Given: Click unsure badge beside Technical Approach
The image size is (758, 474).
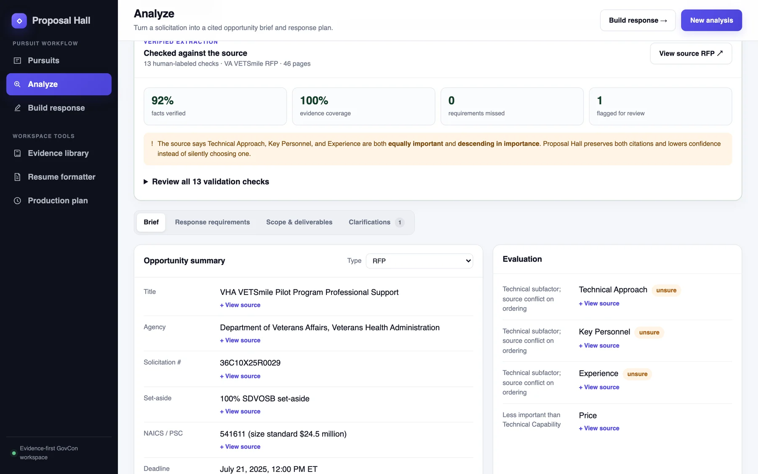Looking at the screenshot, I should tap(666, 290).
